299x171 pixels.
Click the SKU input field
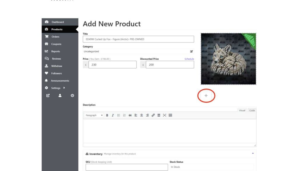tap(127, 167)
